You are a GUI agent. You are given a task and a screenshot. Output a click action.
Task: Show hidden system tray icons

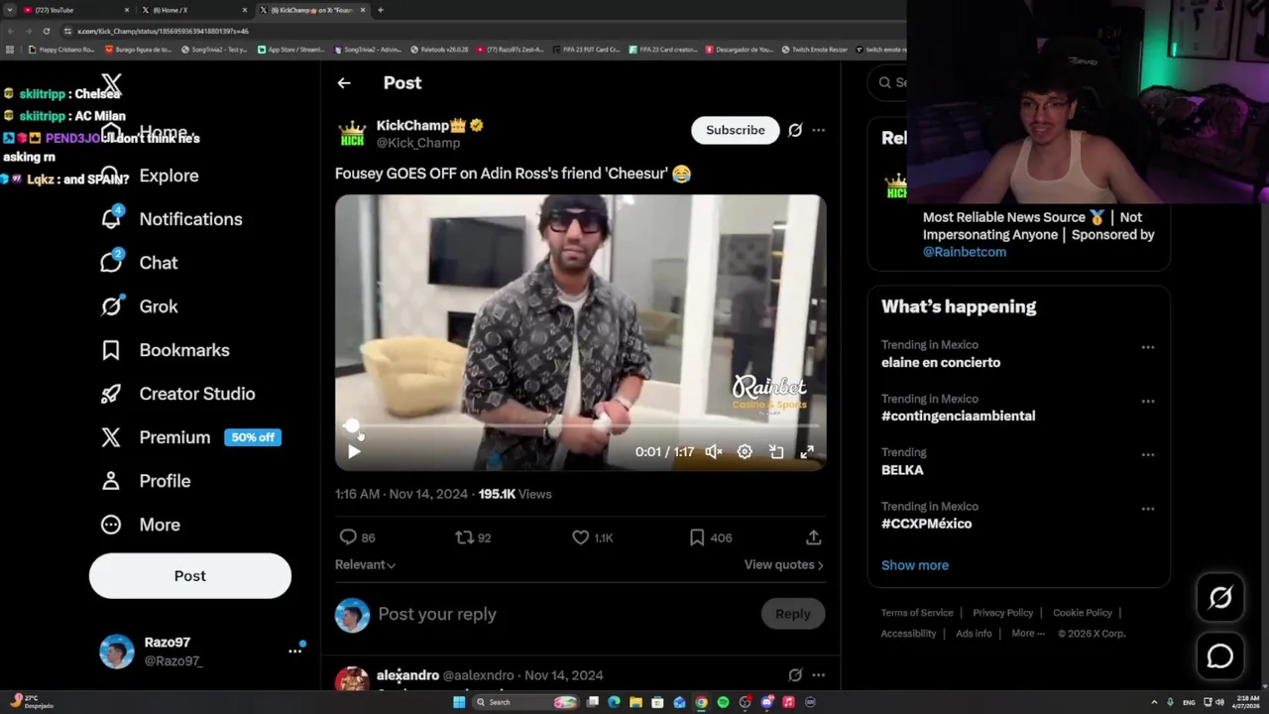tap(1154, 702)
